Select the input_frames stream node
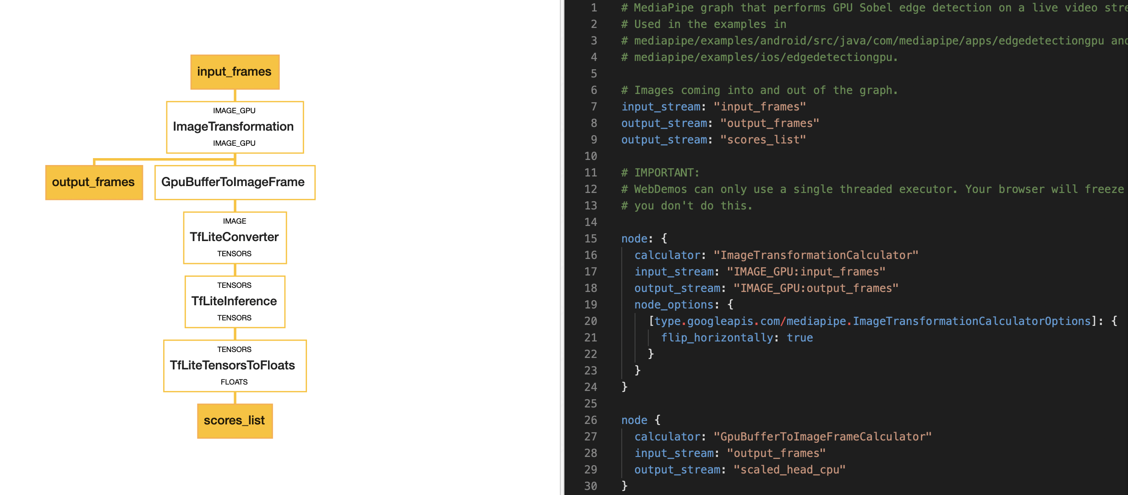The width and height of the screenshot is (1128, 495). [x=235, y=72]
